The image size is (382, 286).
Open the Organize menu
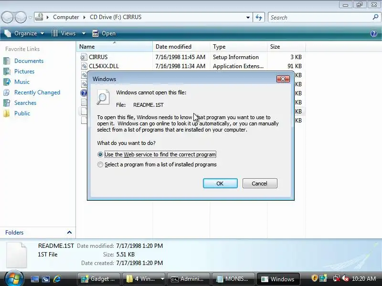(x=24, y=33)
